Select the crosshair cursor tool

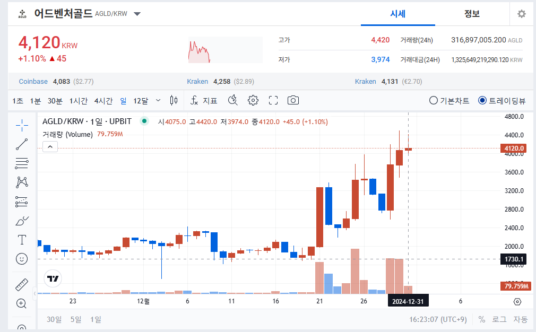(x=22, y=125)
